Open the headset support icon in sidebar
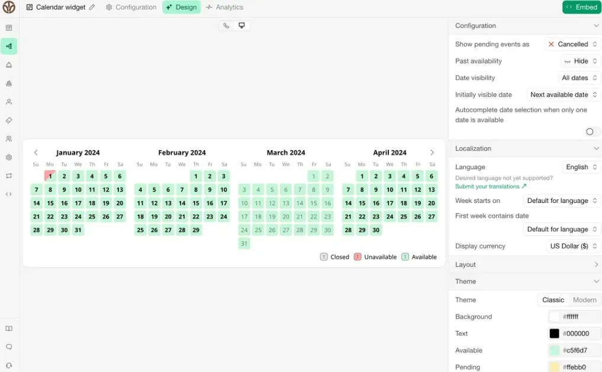The width and height of the screenshot is (602, 372). pos(9,365)
